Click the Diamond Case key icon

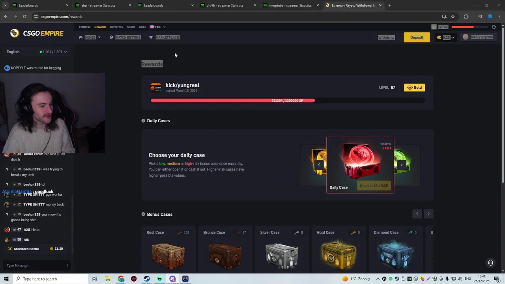pos(410,233)
